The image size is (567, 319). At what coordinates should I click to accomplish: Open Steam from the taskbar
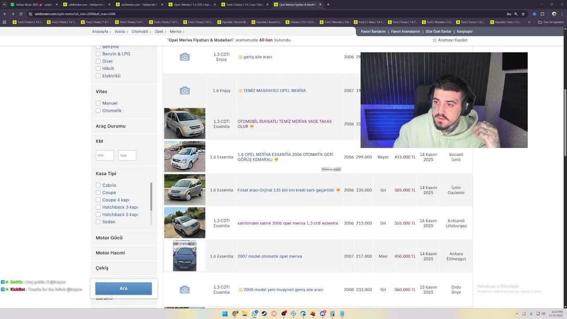(264, 314)
